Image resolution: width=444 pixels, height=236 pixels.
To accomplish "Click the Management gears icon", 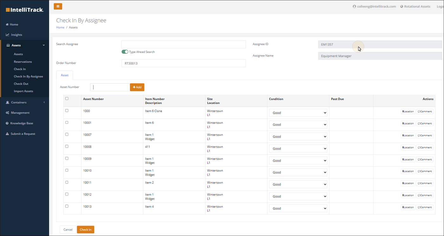I will (x=7, y=113).
